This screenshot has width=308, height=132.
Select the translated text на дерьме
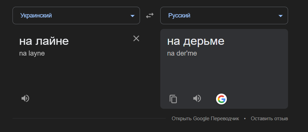(x=196, y=41)
